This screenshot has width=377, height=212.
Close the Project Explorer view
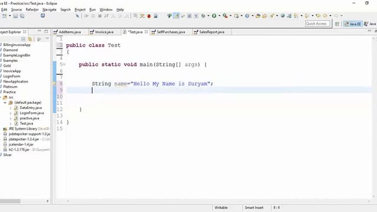(25, 32)
